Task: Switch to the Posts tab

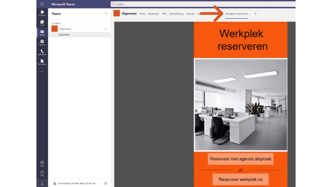Action: (x=142, y=14)
